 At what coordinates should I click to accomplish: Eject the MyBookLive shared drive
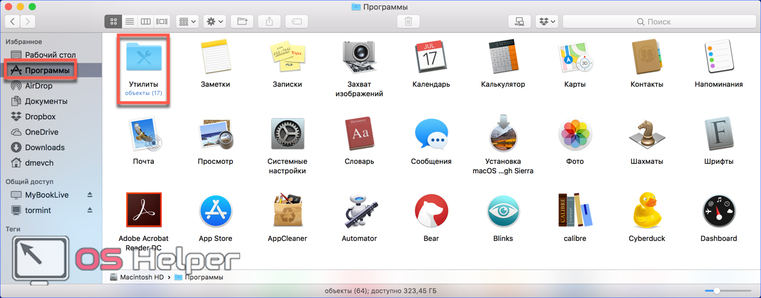pyautogui.click(x=90, y=195)
